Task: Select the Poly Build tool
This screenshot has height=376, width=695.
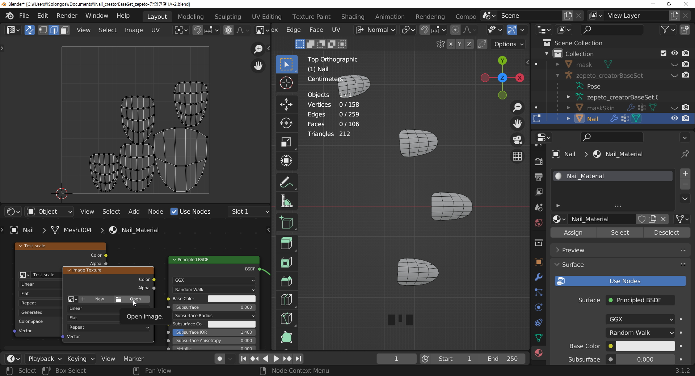Action: point(286,337)
